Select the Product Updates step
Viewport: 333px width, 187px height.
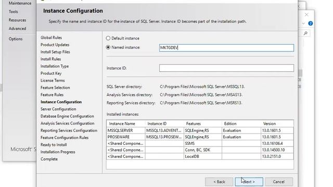point(55,45)
